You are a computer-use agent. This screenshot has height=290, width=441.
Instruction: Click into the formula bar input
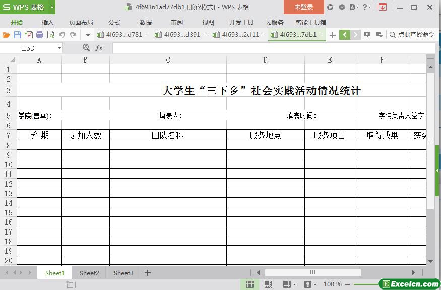[x=274, y=48]
